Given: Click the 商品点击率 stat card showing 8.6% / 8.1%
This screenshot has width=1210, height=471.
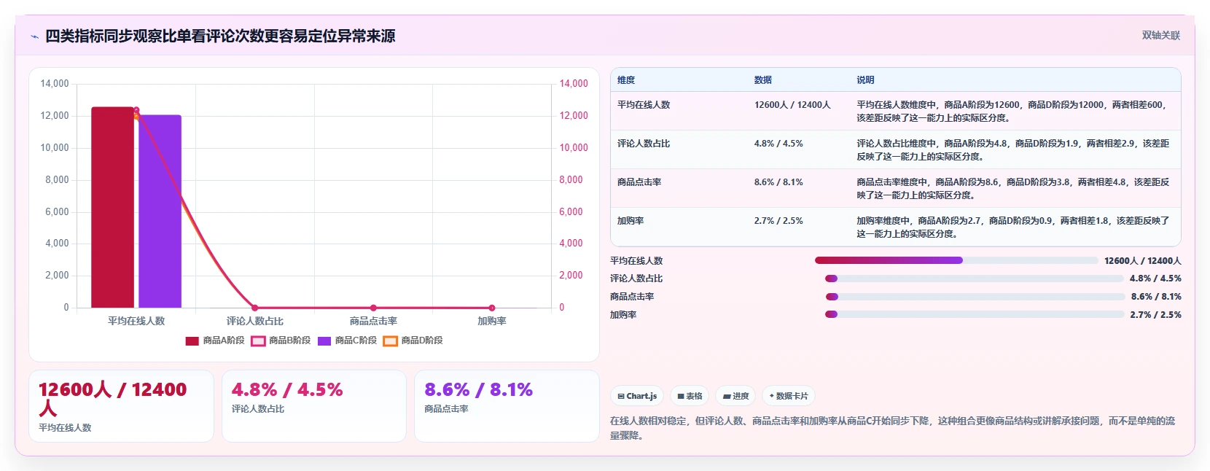Looking at the screenshot, I should [507, 406].
